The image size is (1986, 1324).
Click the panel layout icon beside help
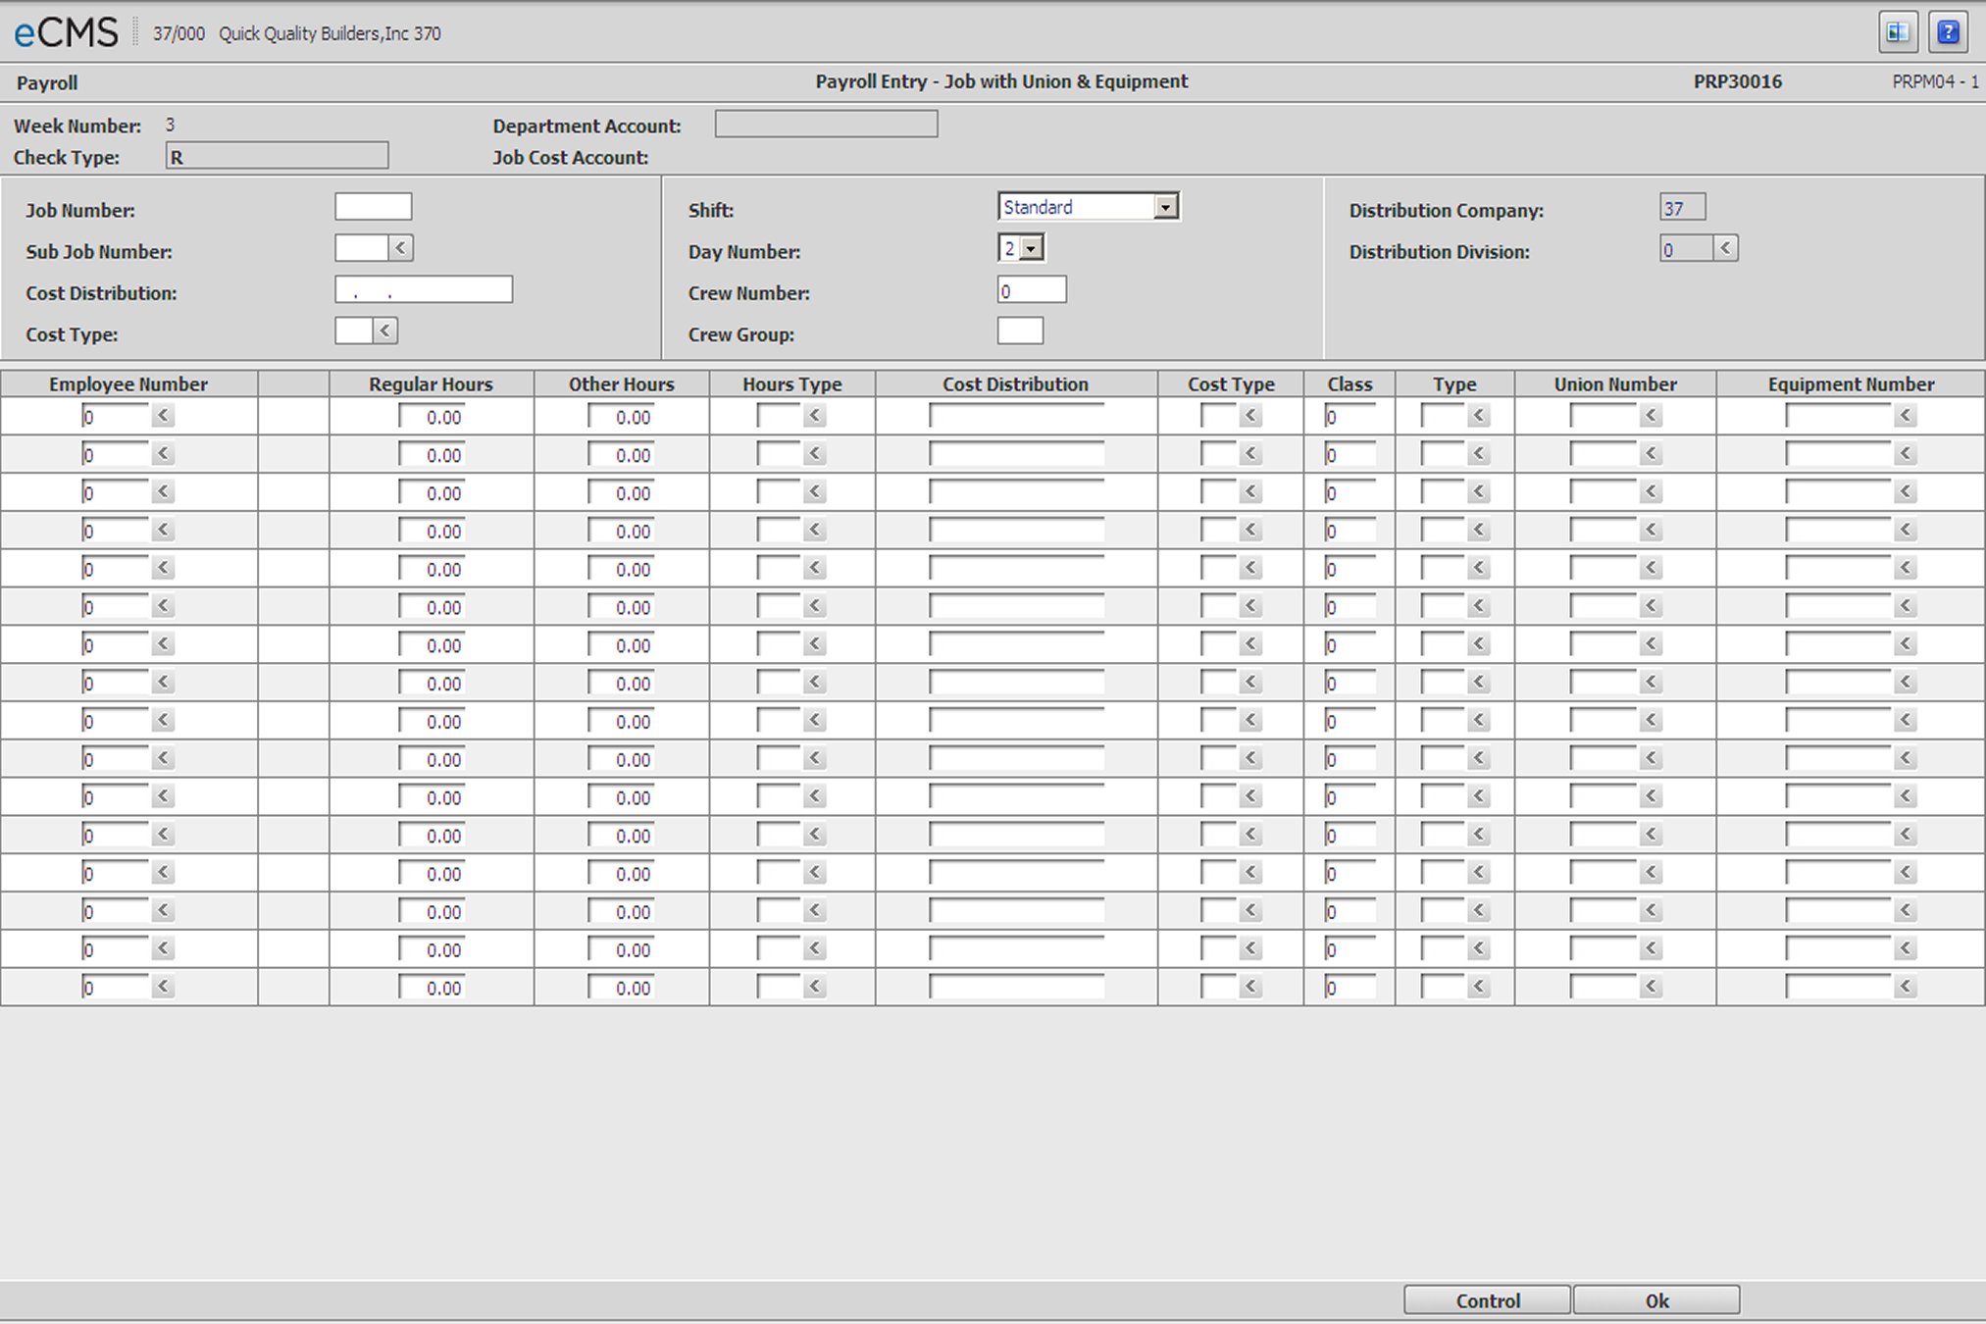coord(1898,32)
